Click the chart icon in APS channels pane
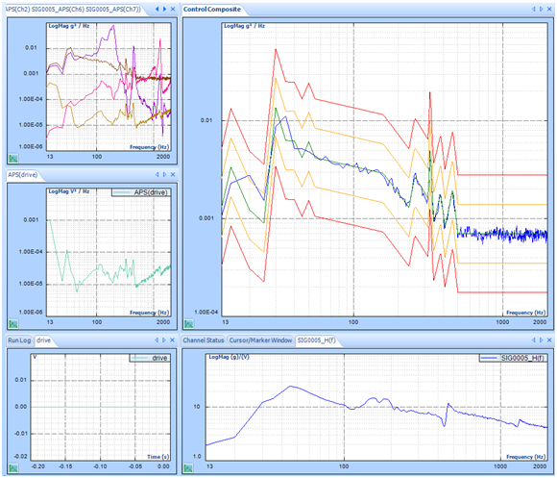557x478 pixels. pyautogui.click(x=13, y=159)
